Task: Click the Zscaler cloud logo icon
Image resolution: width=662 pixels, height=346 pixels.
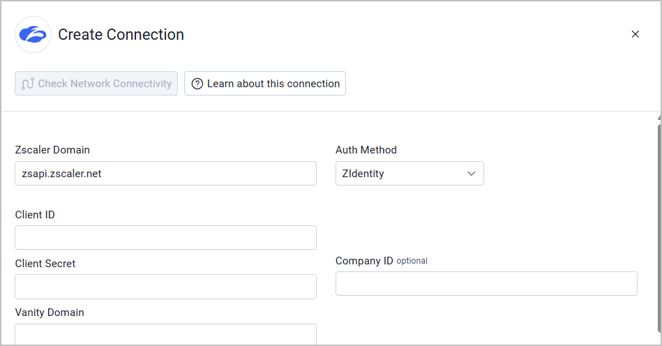Action: (33, 35)
